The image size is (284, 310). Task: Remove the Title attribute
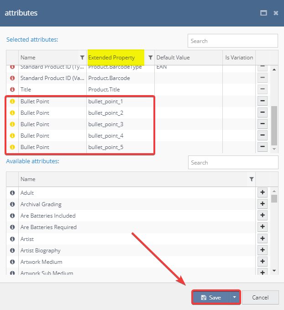tap(263, 89)
